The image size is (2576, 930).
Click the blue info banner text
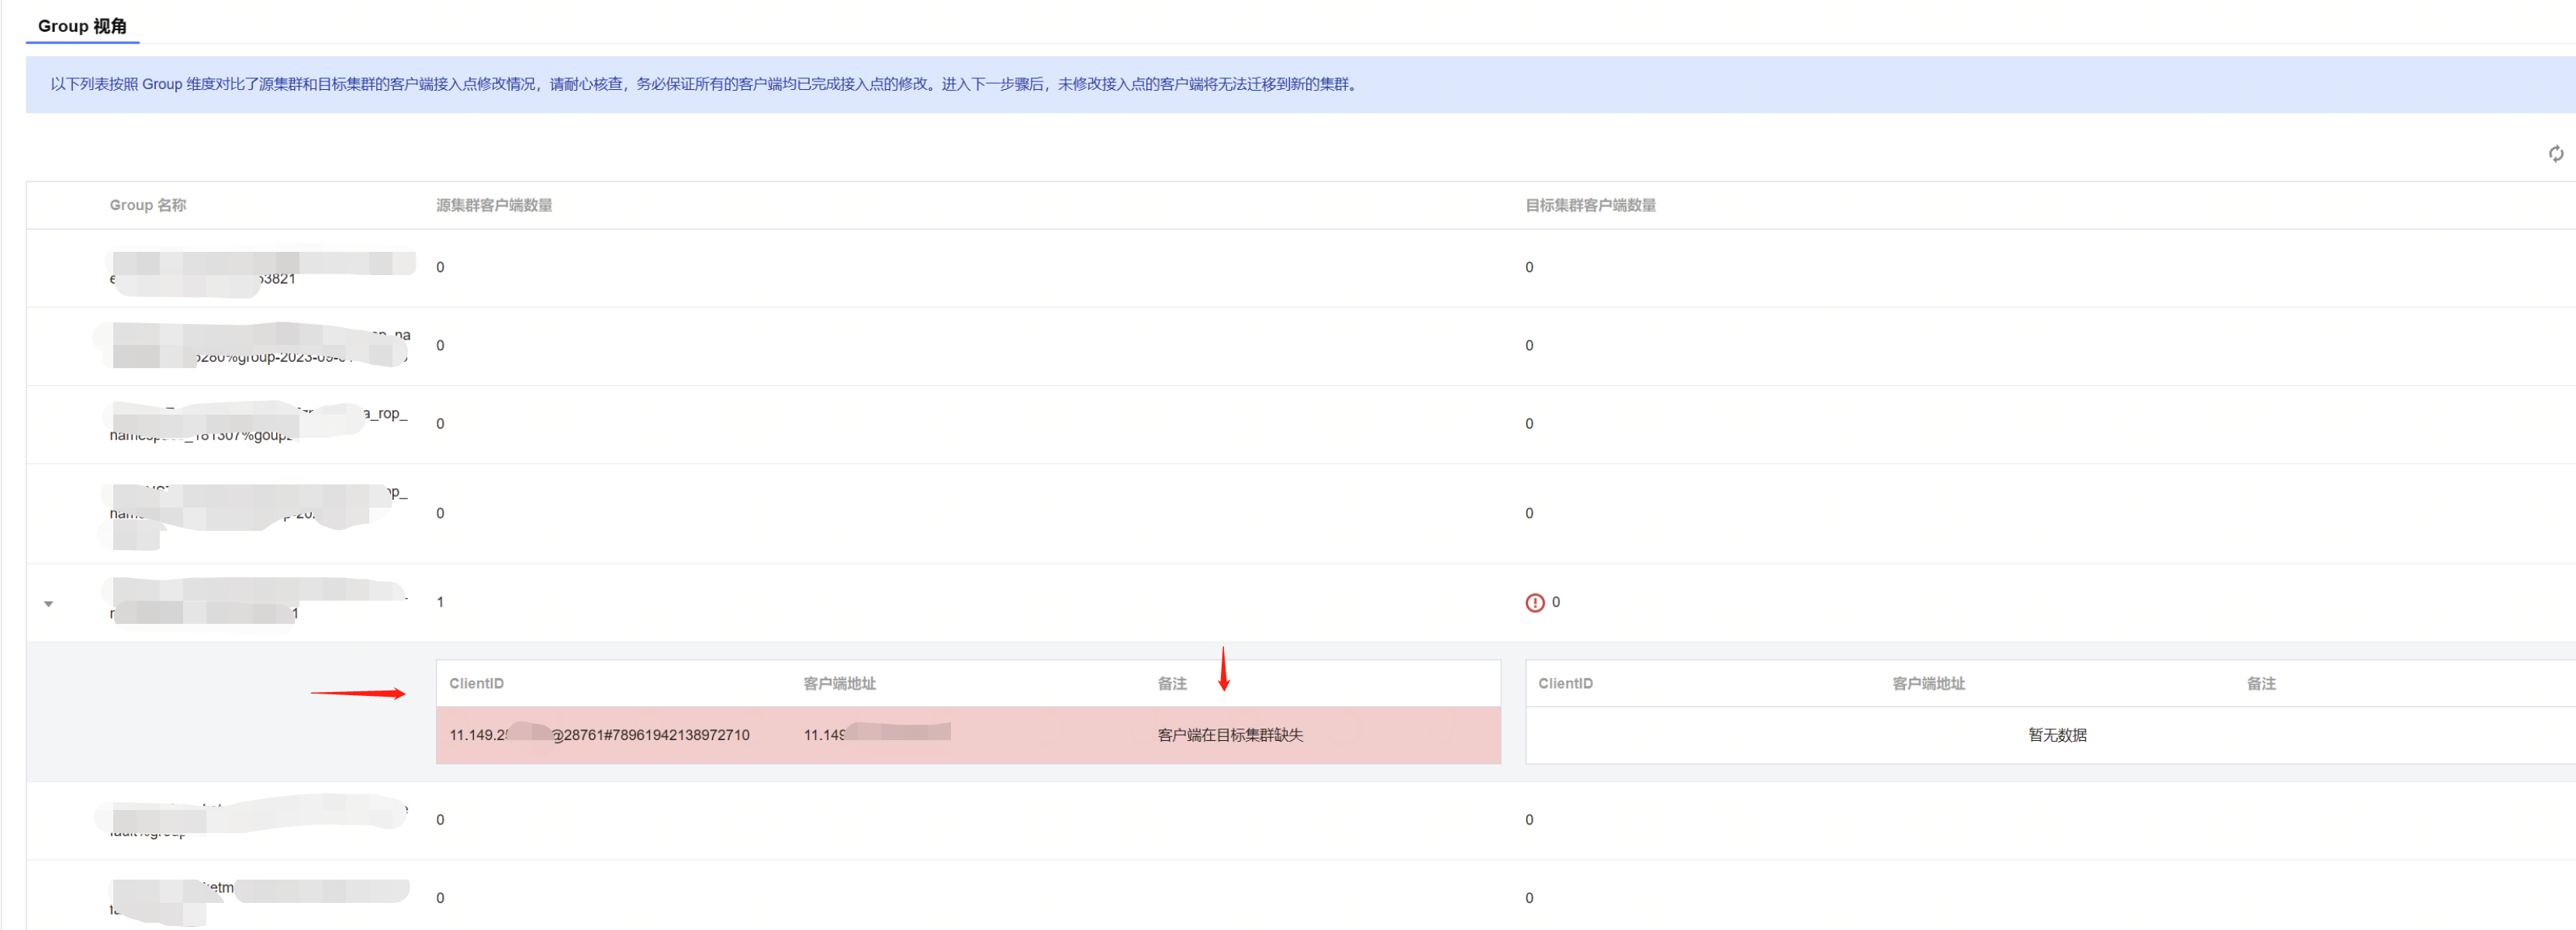click(704, 85)
